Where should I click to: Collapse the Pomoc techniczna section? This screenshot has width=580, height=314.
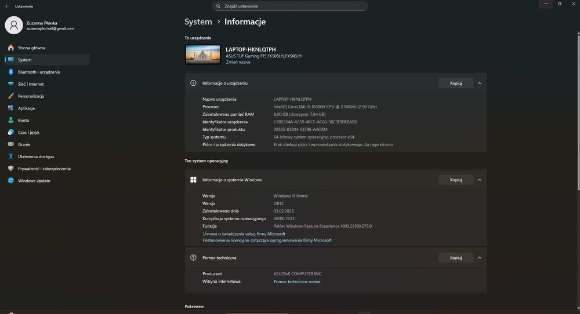point(480,257)
